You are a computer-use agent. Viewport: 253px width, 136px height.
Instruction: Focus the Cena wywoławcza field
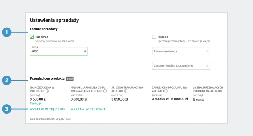(x=181, y=51)
